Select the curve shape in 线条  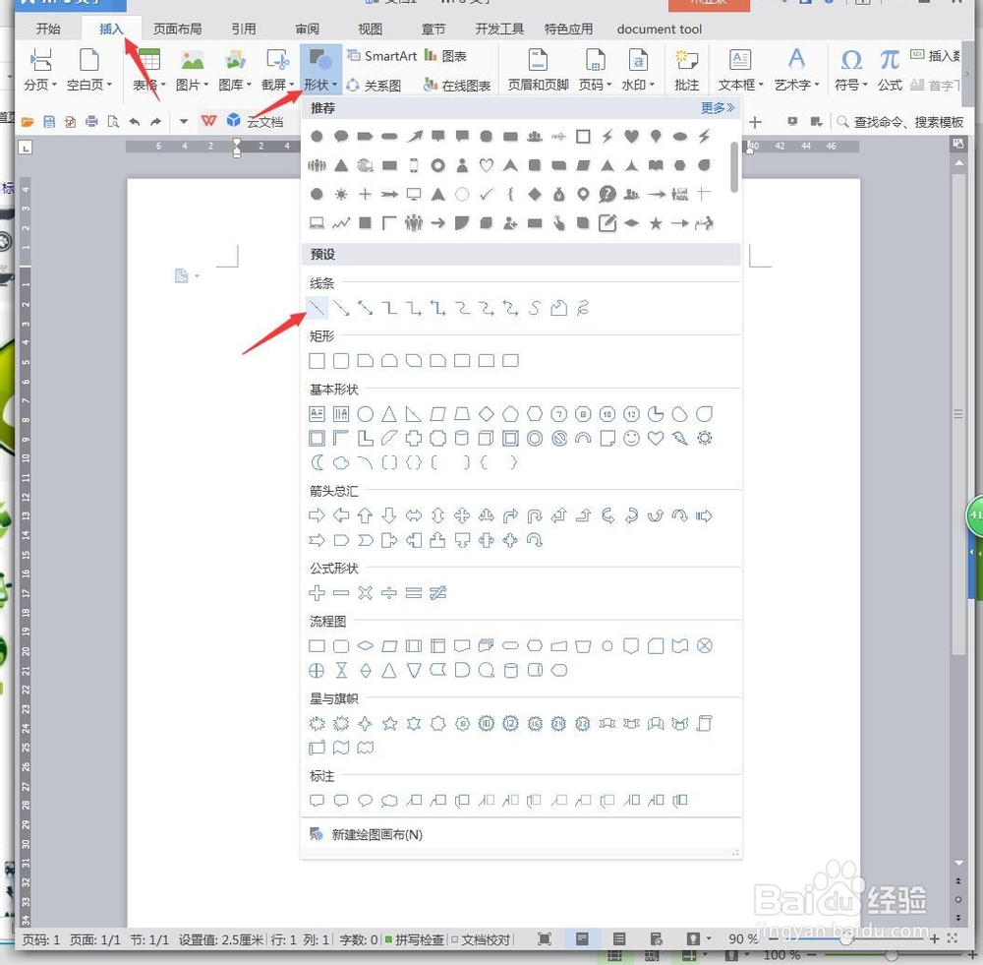[x=534, y=308]
